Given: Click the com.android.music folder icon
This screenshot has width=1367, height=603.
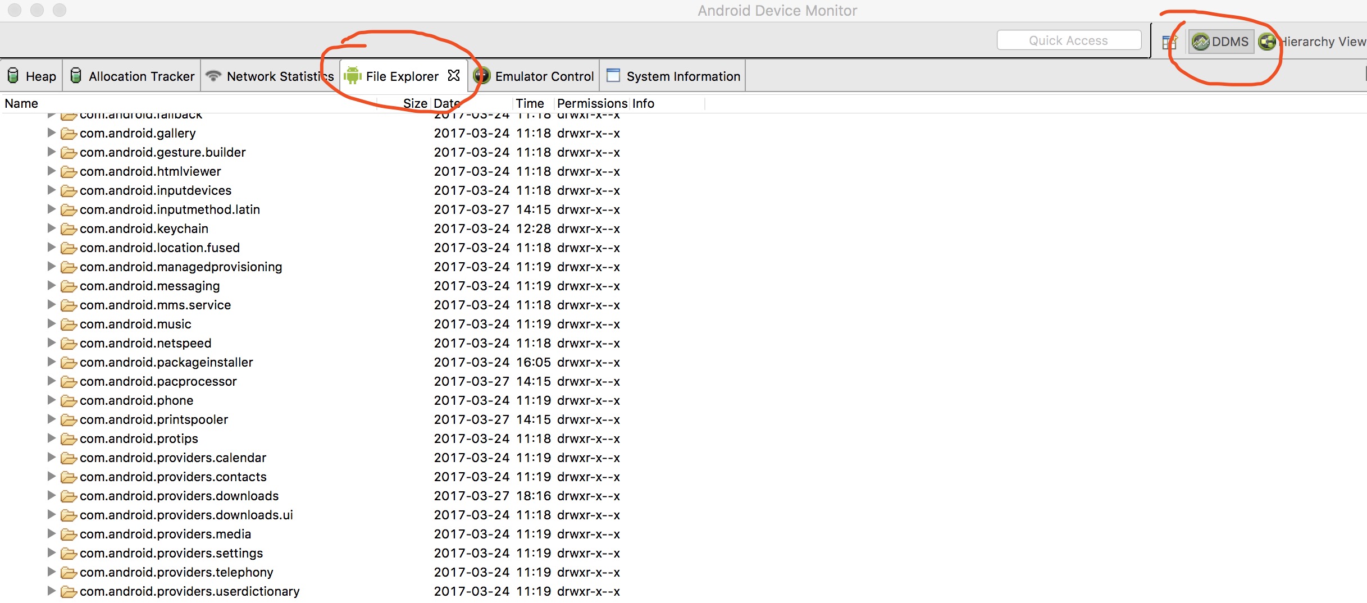Looking at the screenshot, I should coord(69,325).
